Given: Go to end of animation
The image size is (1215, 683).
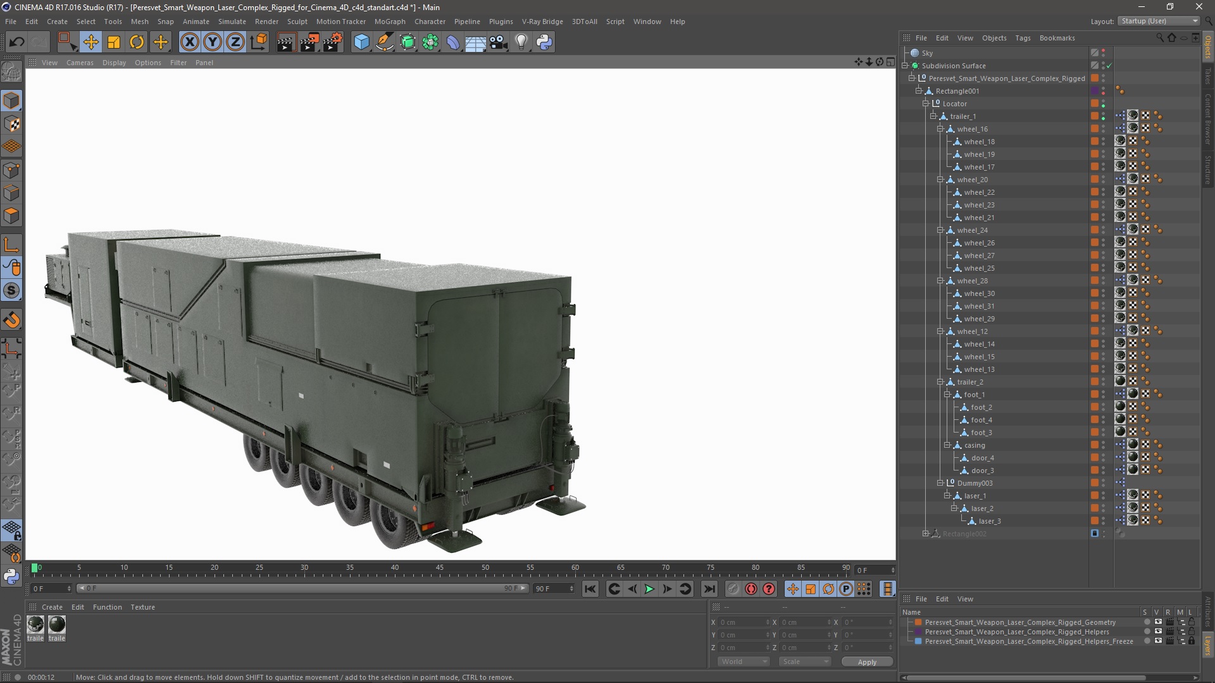Looking at the screenshot, I should tap(709, 589).
